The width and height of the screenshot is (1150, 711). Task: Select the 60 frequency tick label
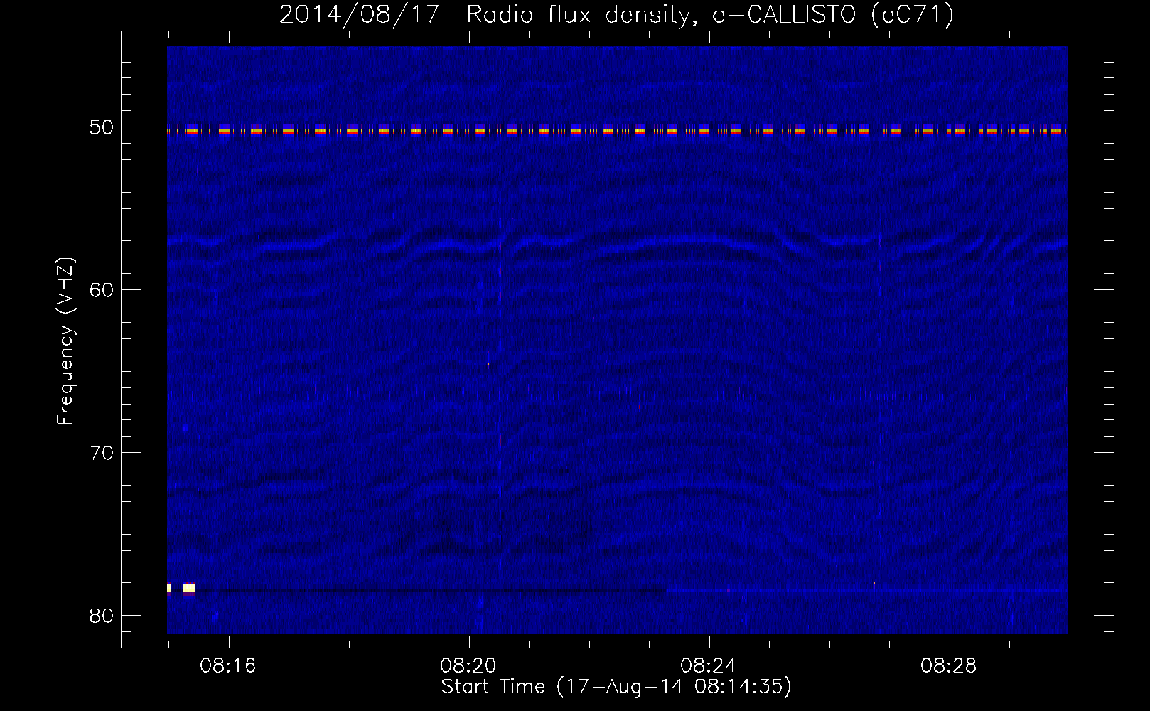(x=102, y=290)
